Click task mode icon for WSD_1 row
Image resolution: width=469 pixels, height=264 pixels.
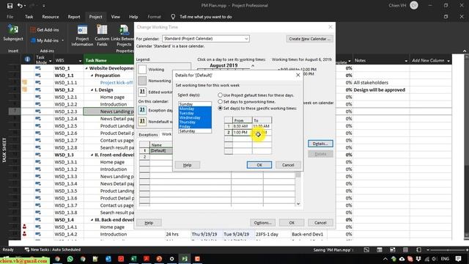click(38, 68)
